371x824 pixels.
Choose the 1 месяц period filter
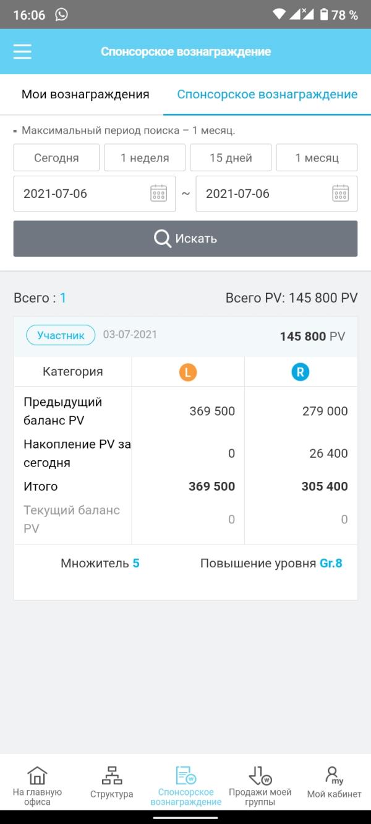(x=317, y=157)
